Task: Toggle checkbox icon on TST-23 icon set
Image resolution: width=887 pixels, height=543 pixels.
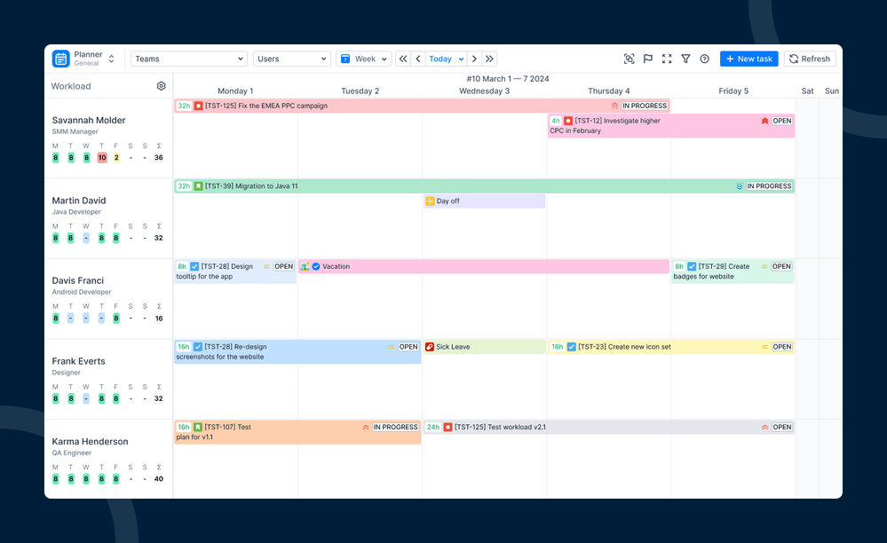Action: [572, 347]
